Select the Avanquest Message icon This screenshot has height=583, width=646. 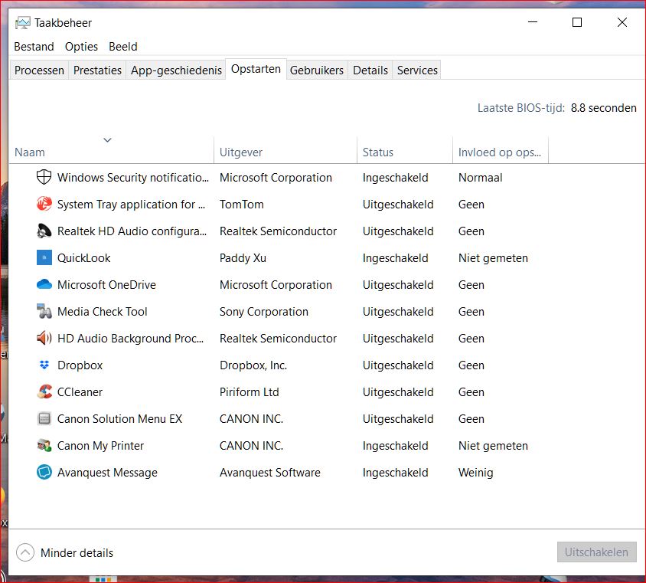[44, 473]
